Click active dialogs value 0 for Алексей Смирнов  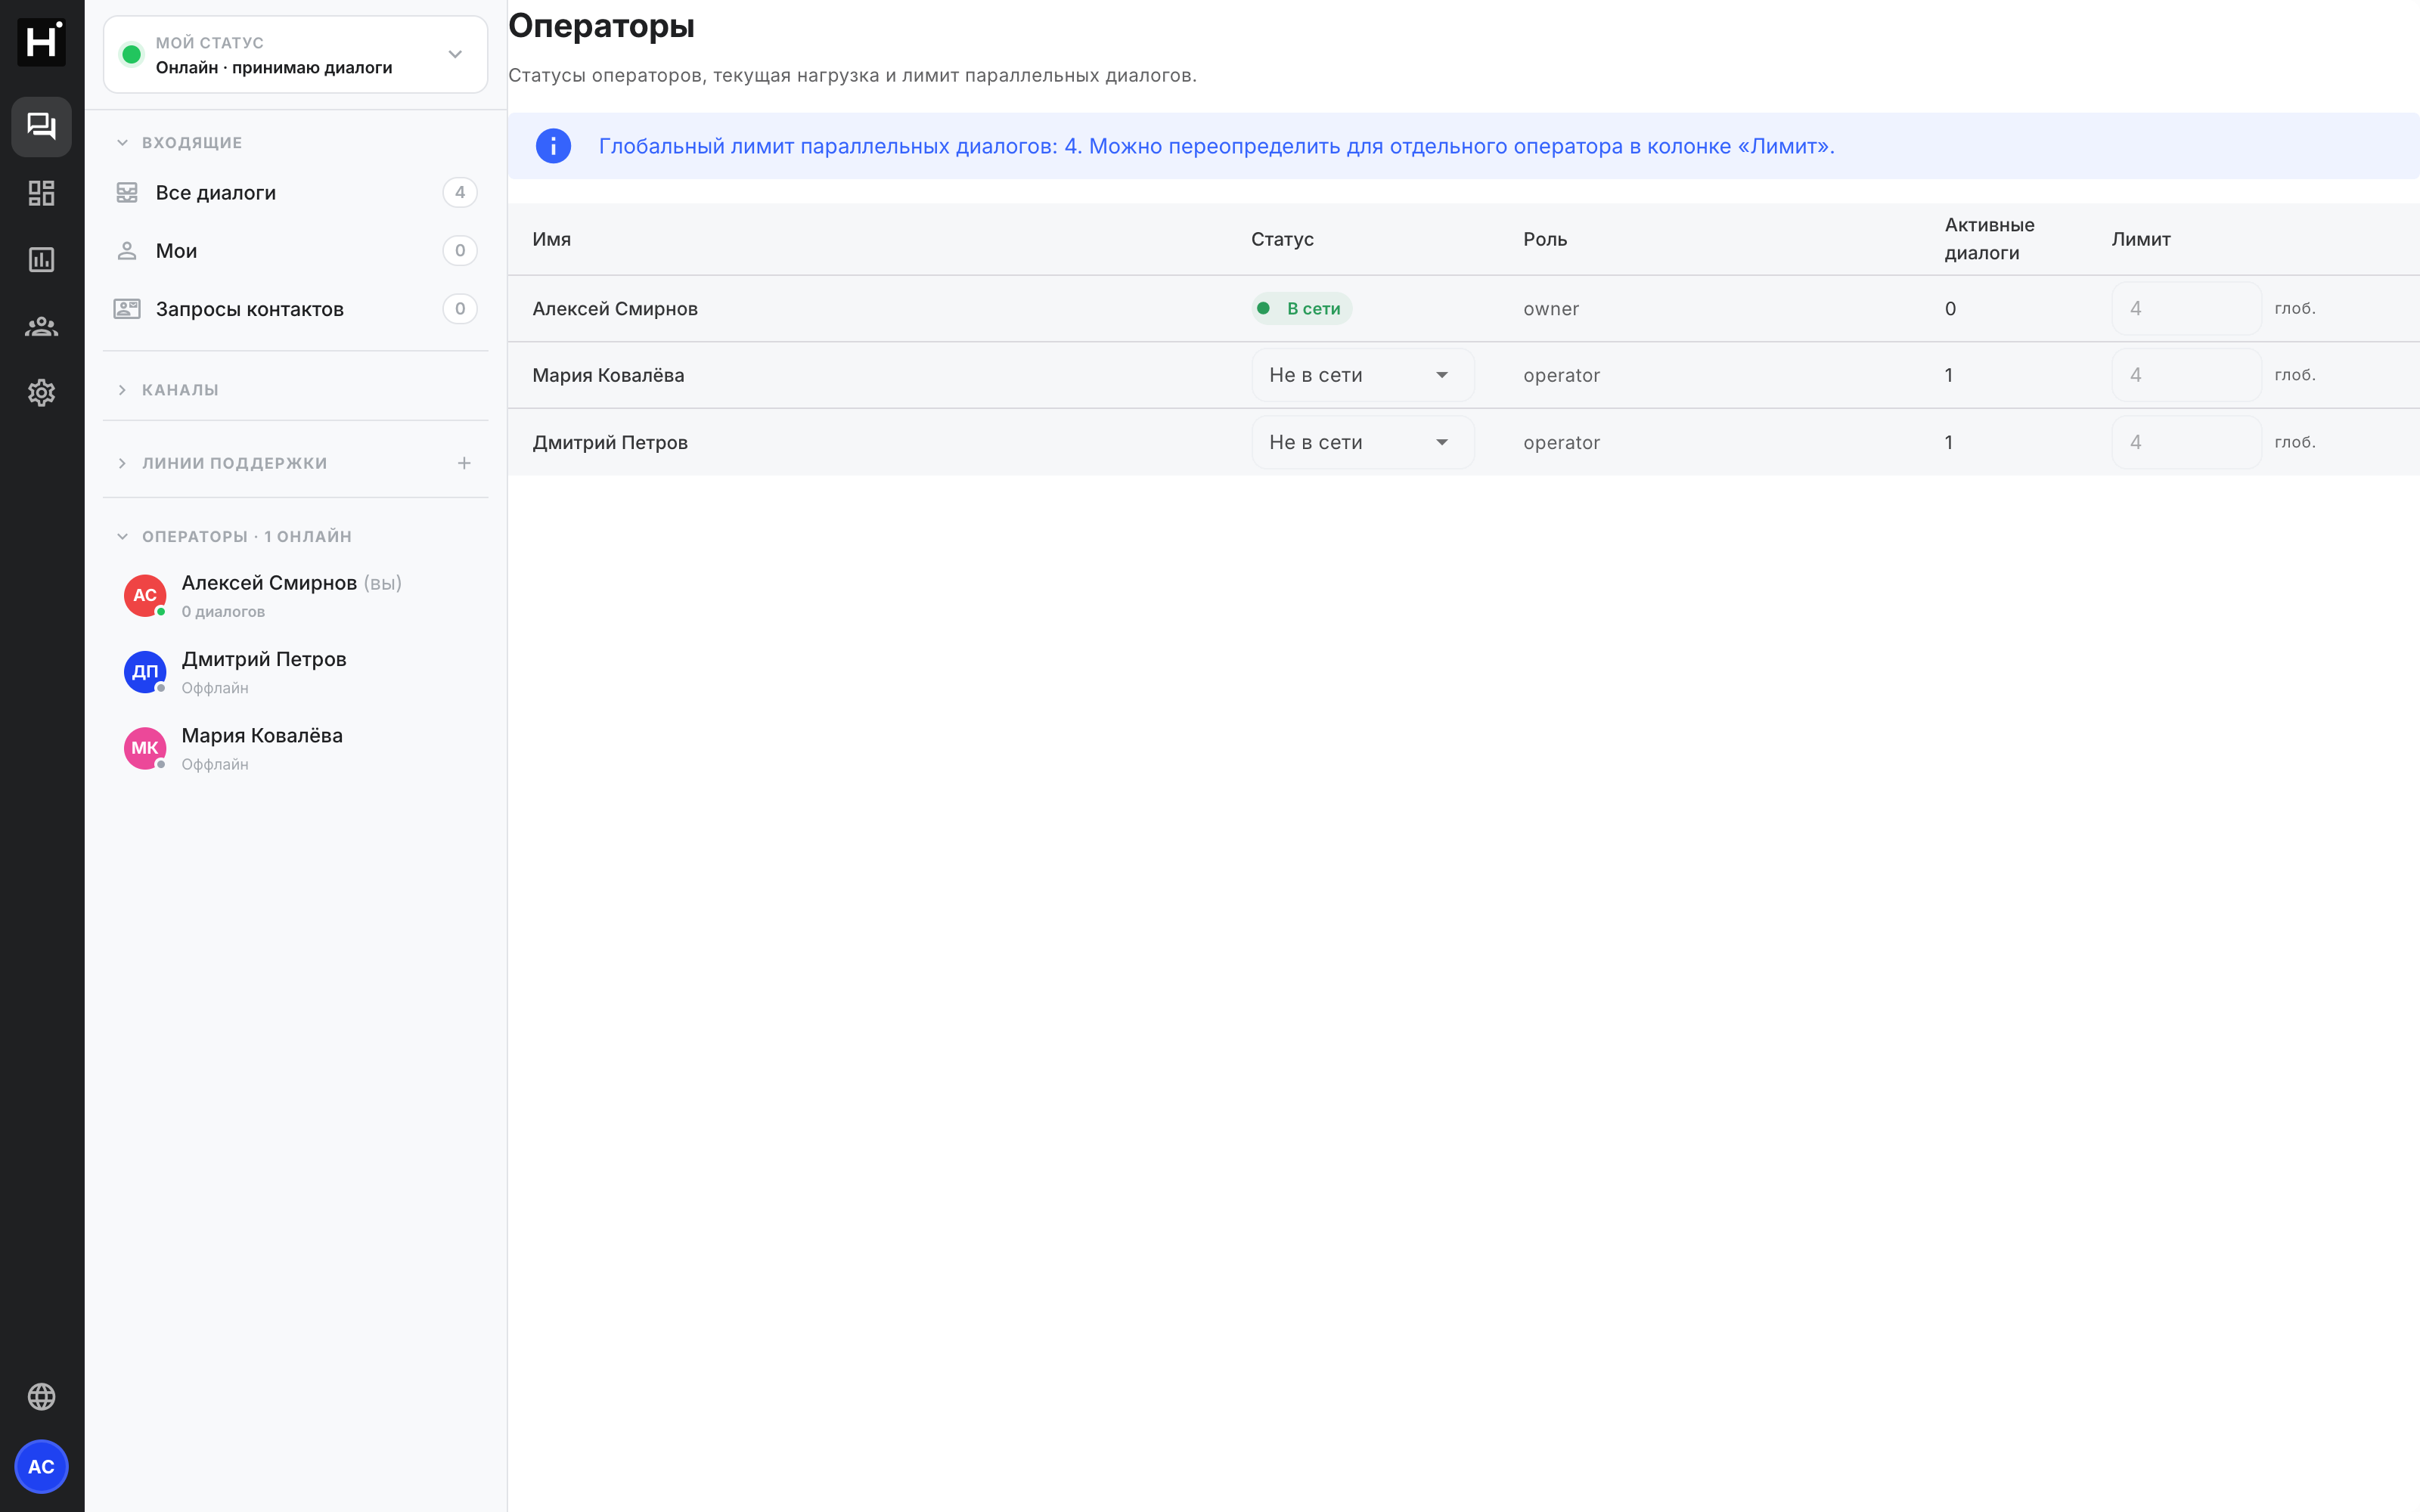click(x=1950, y=308)
